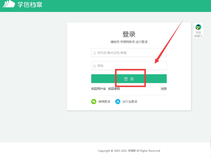Click the robot avatar image
The width and height of the screenshot is (211, 158).
pyautogui.click(x=198, y=27)
